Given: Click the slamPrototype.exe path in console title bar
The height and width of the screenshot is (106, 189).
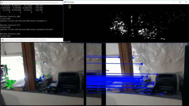Looking at the screenshot, I should click(31, 3).
